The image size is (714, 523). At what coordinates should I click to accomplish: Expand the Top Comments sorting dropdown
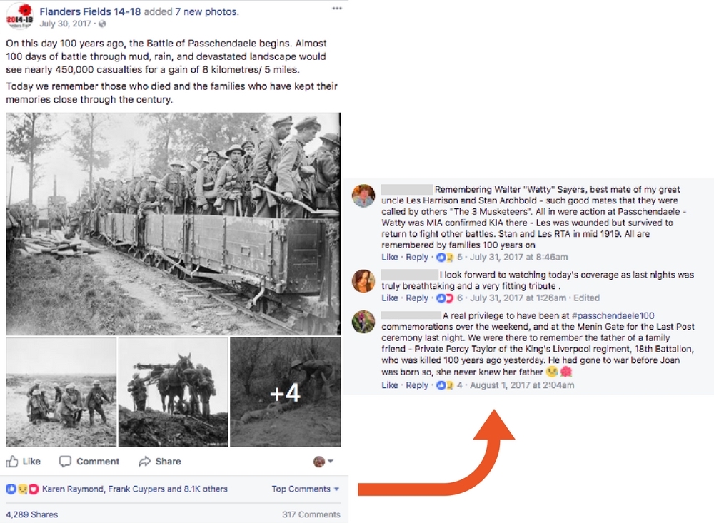point(306,489)
